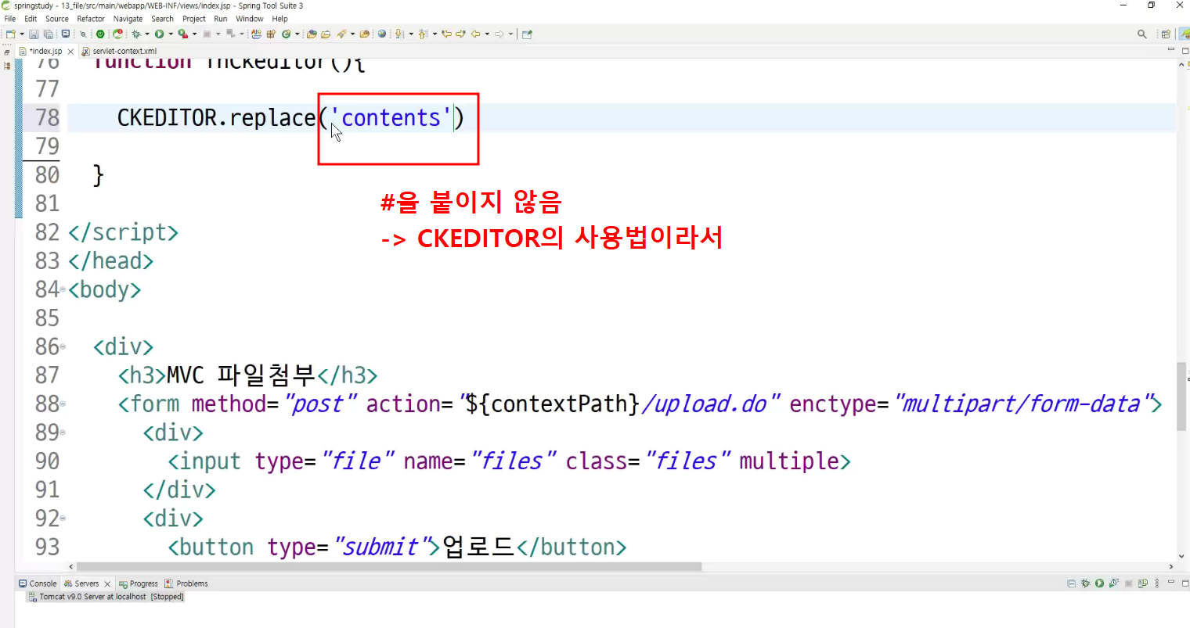The image size is (1190, 628).
Task: Open the Back history dropdown arrow
Action: [x=486, y=34]
